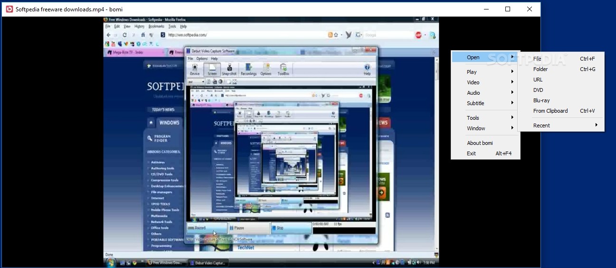Pick DVD from the Open submenu
This screenshot has width=616, height=268.
(561, 90)
